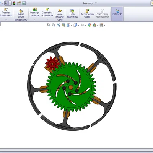Open the File Properties icon
This screenshot has width=153, height=153.
coord(19,3)
